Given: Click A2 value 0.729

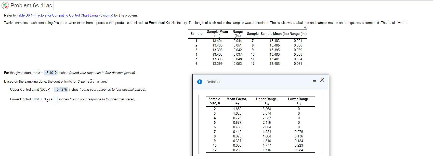Looking at the screenshot, I should click(237, 118).
